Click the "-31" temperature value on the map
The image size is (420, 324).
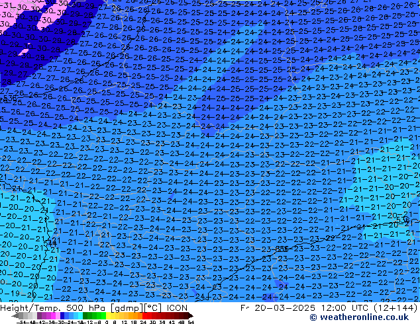(x=7, y=5)
